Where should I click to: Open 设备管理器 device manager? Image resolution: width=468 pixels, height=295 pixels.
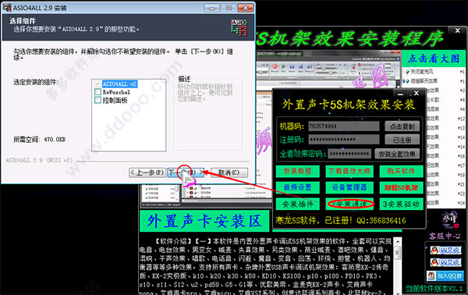click(x=349, y=187)
